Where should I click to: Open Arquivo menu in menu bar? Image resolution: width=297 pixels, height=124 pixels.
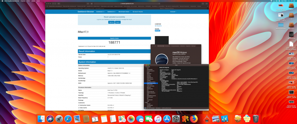(23, 1)
